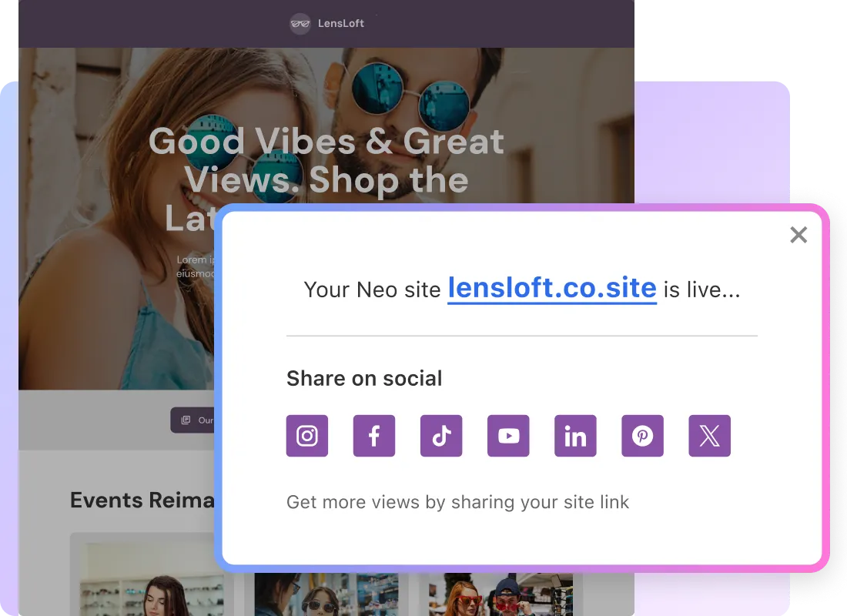
Task: Open the lensloft.co.site link
Action: 552,289
